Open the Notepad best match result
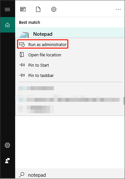 point(70,33)
